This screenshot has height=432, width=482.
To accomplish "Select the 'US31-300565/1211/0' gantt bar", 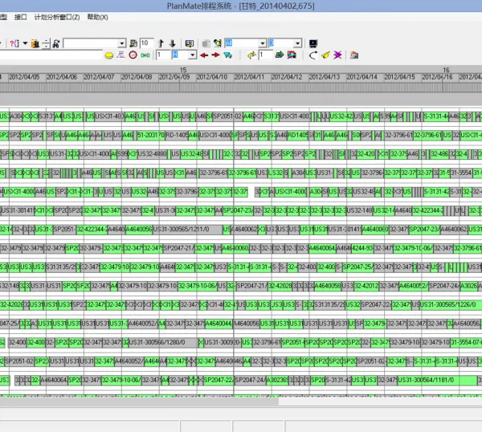I will coord(187,229).
